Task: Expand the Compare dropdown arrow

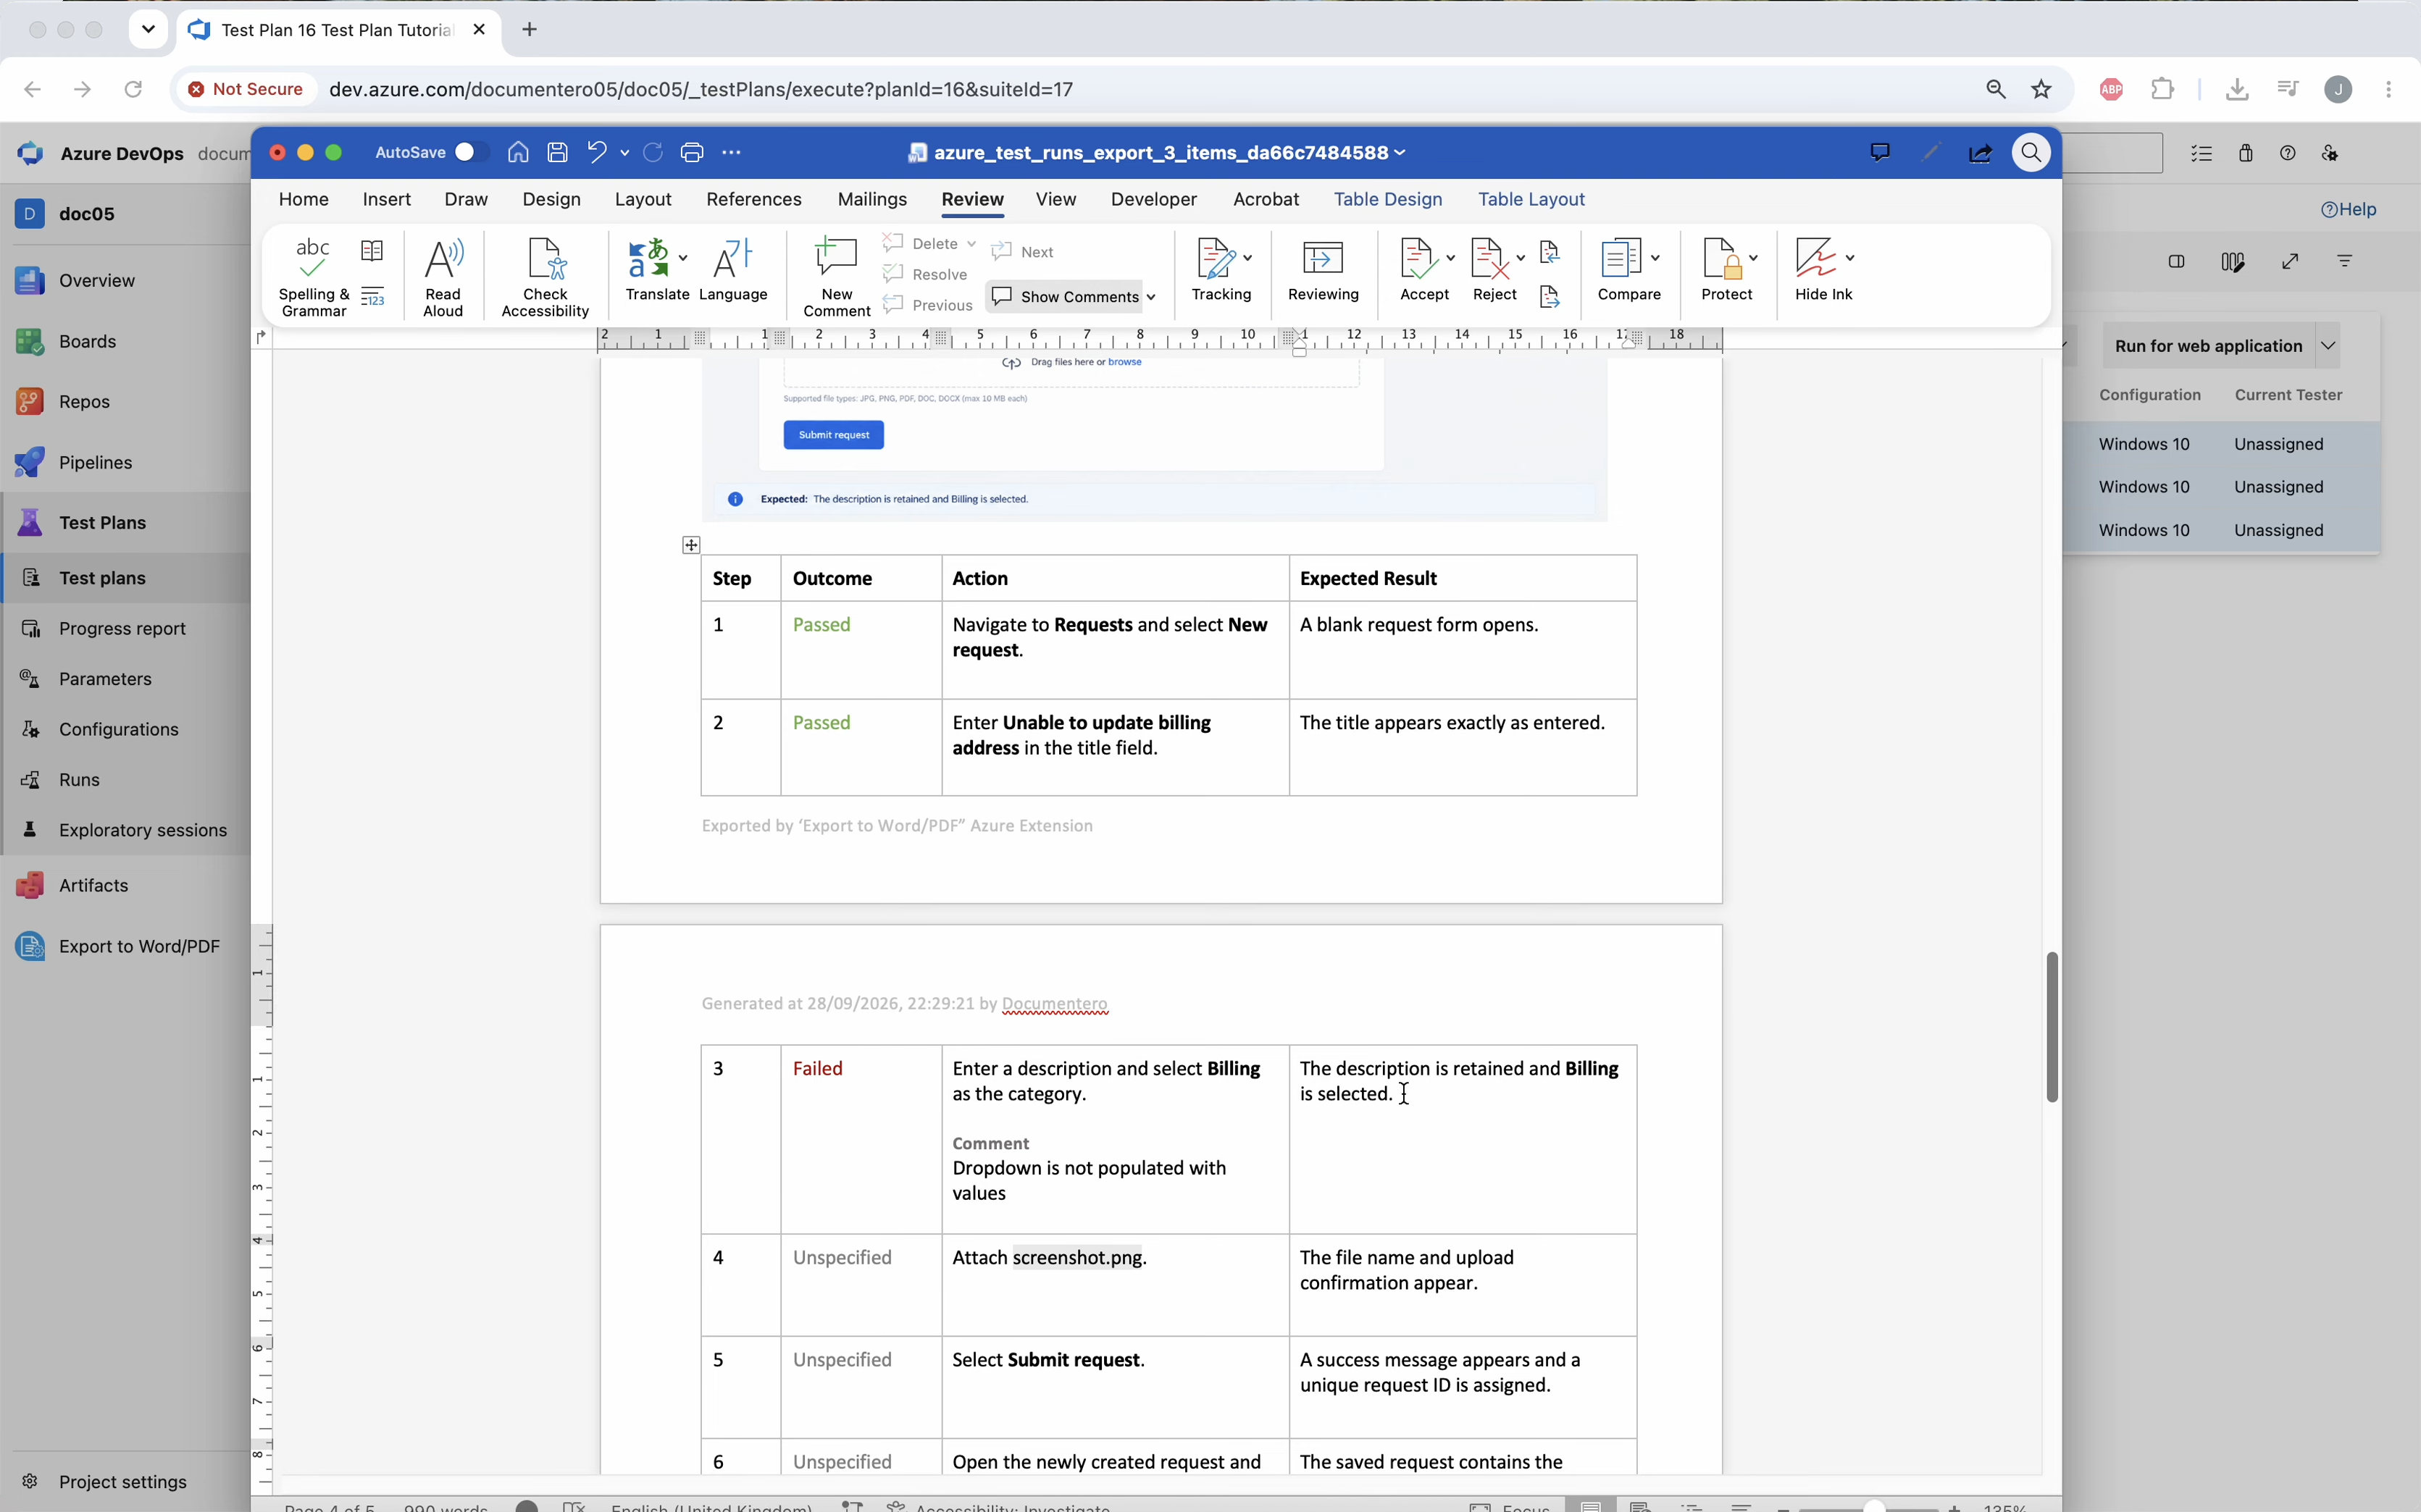Action: coord(1656,258)
